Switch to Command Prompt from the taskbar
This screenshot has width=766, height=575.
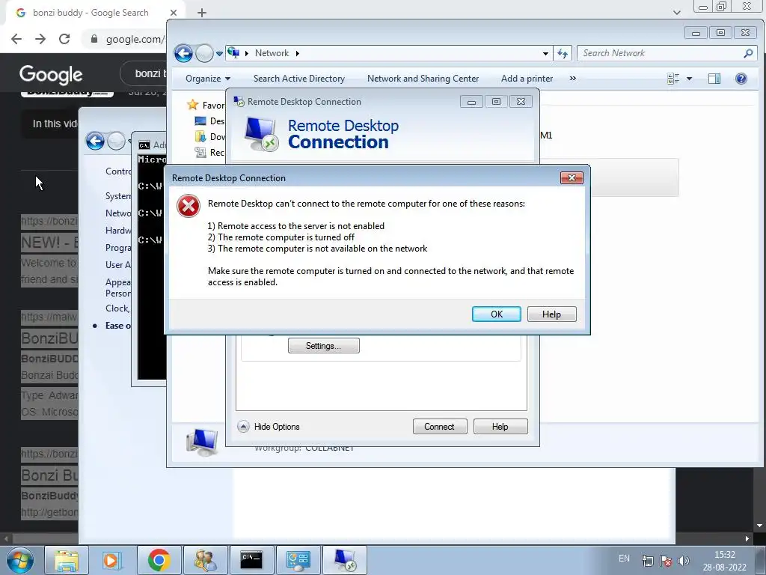pos(251,560)
